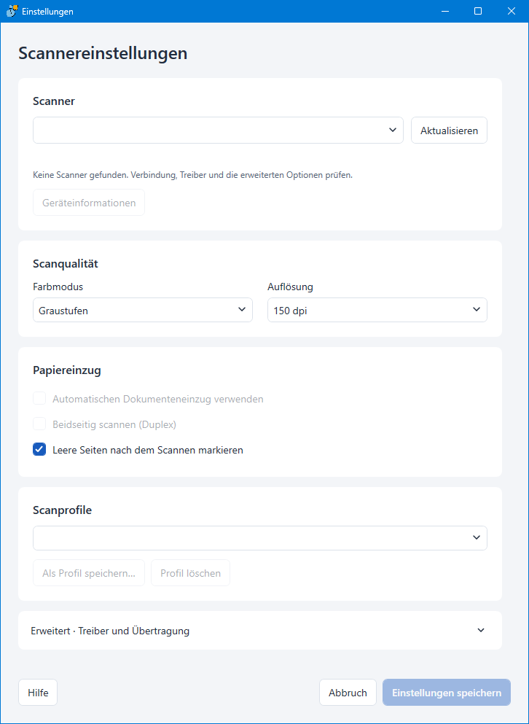The height and width of the screenshot is (724, 529).
Task: Click the Scanqualität section heading
Action: pos(66,264)
